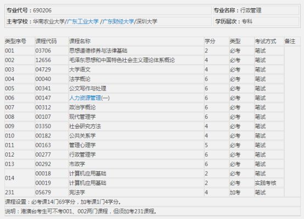This screenshot has width=304, height=219.
Task: Select course code 04729
Action: [x=43, y=70]
